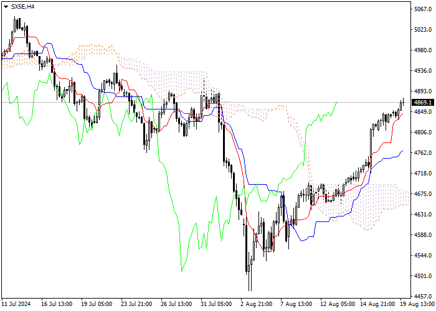Click the 7 Aug 13:00 time label
Screen dimensions: 436x311
[296, 304]
